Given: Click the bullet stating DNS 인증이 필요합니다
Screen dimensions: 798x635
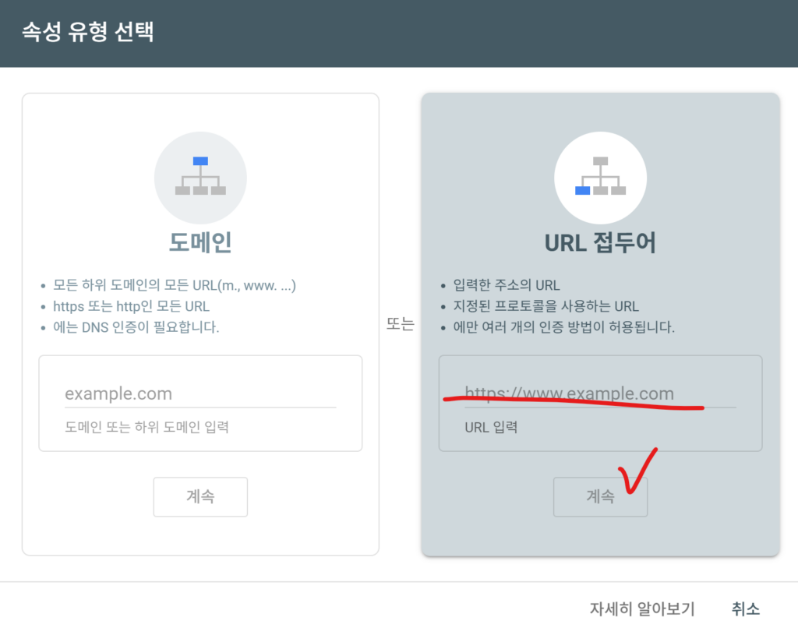Looking at the screenshot, I should pos(136,327).
